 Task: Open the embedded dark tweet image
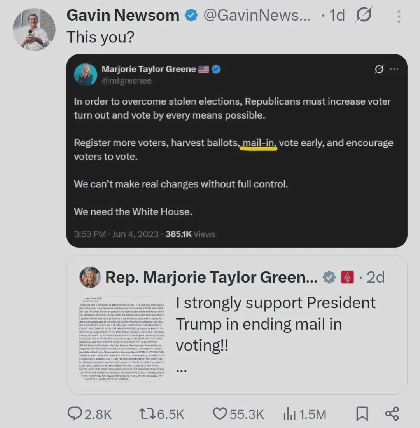point(237,151)
